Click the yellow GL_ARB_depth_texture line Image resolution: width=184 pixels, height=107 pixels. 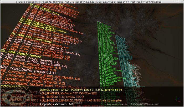point(21,54)
